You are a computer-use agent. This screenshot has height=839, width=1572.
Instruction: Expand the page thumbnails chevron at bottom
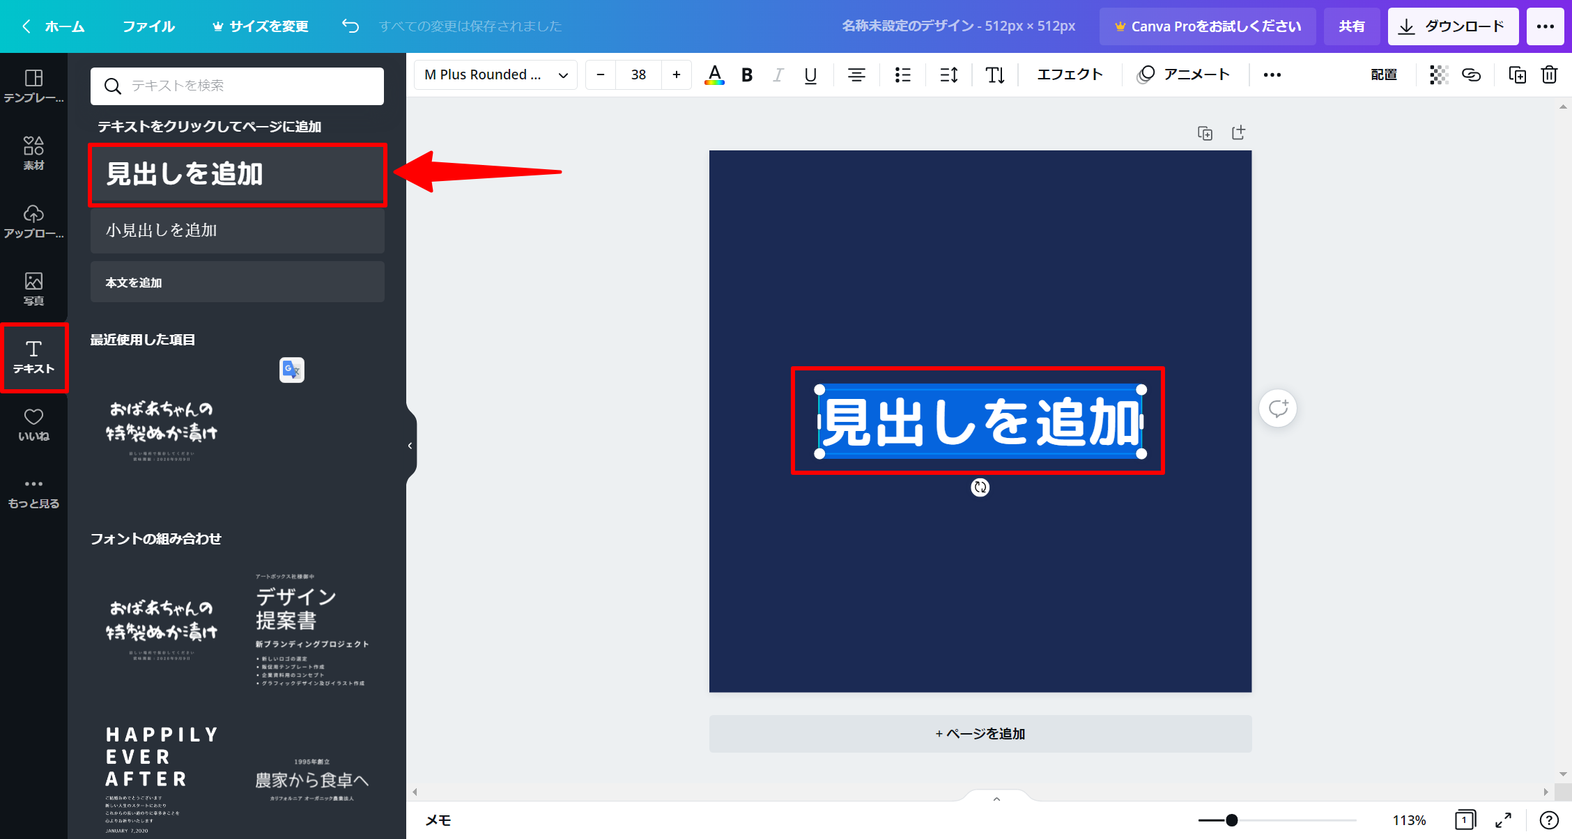(x=996, y=799)
